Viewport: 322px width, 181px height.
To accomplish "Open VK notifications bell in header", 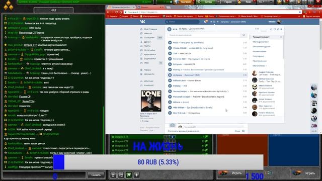I will pyautogui.click(x=205, y=22).
